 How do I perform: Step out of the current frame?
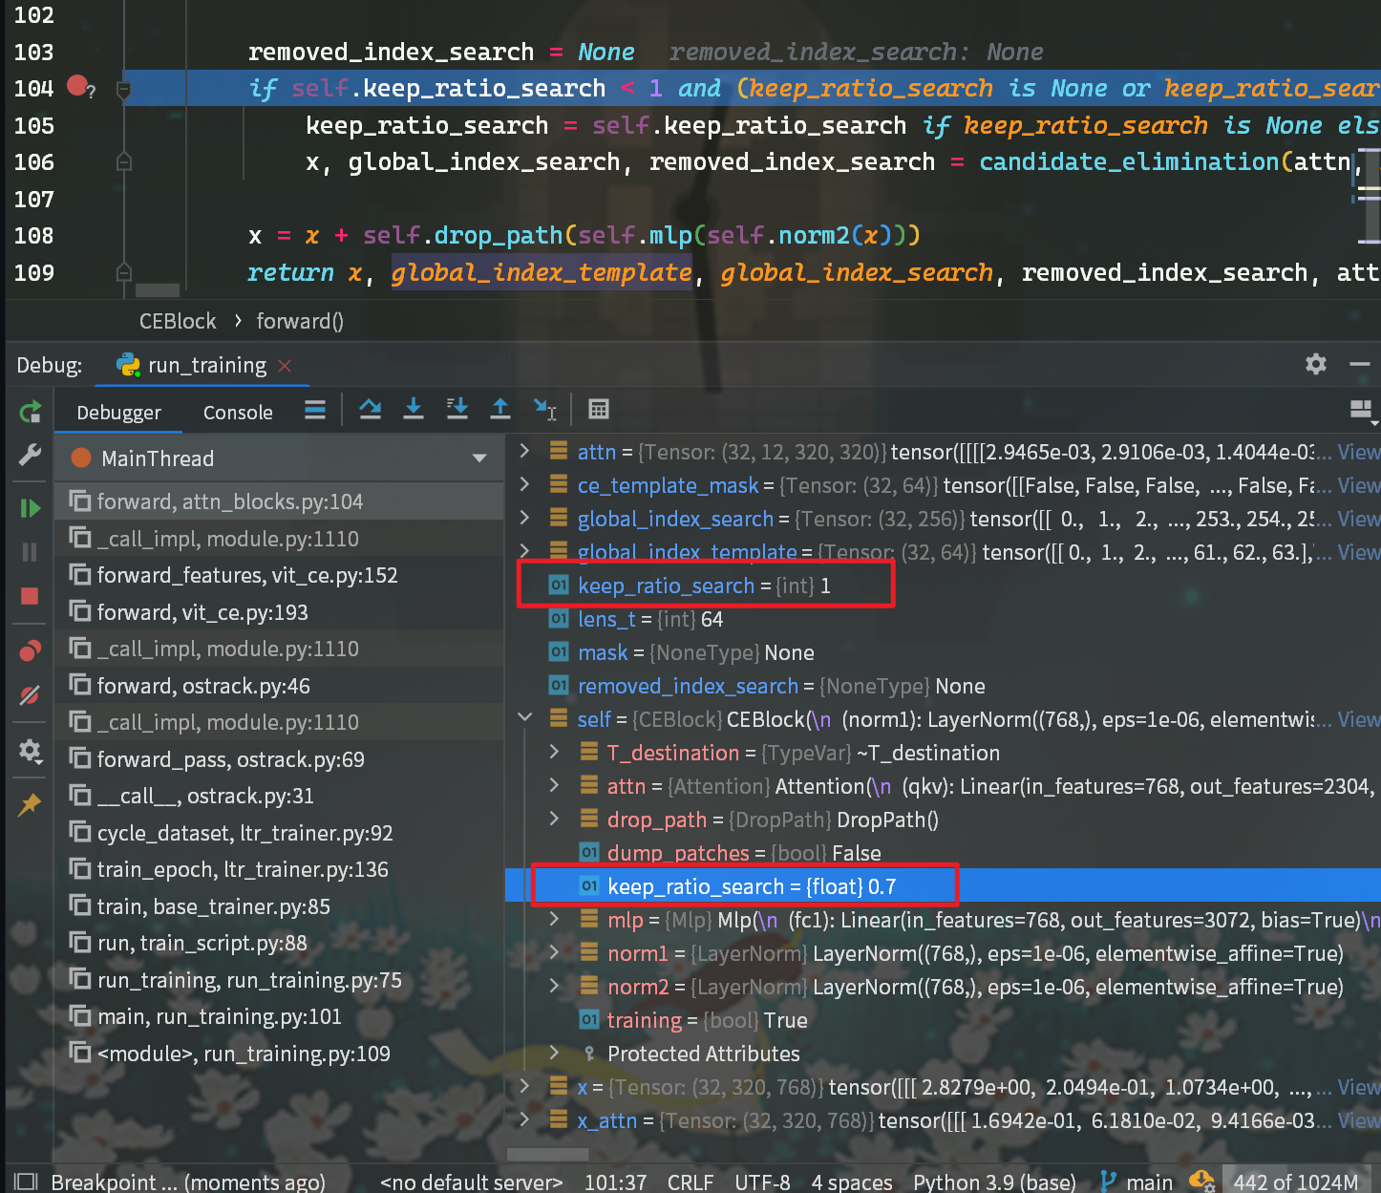499,409
